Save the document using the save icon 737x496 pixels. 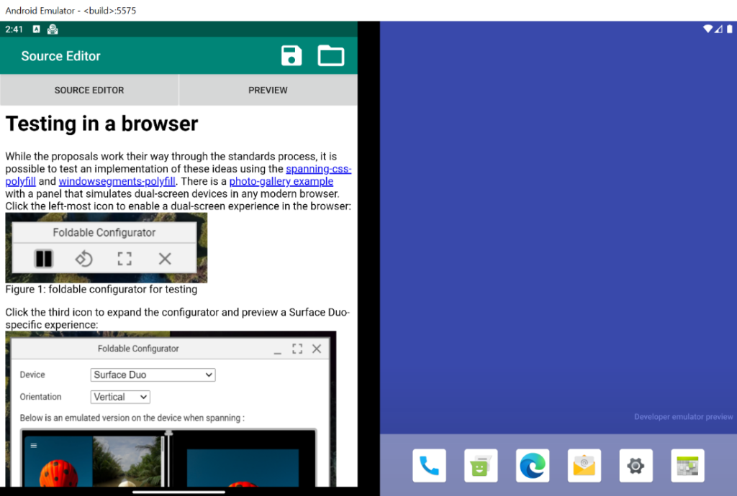(291, 55)
